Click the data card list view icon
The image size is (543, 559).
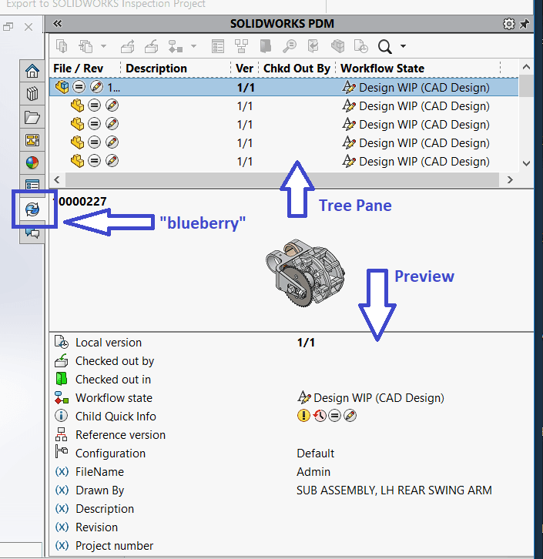(217, 46)
